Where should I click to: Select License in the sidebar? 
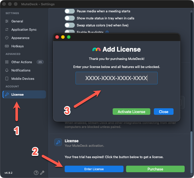click(24, 94)
